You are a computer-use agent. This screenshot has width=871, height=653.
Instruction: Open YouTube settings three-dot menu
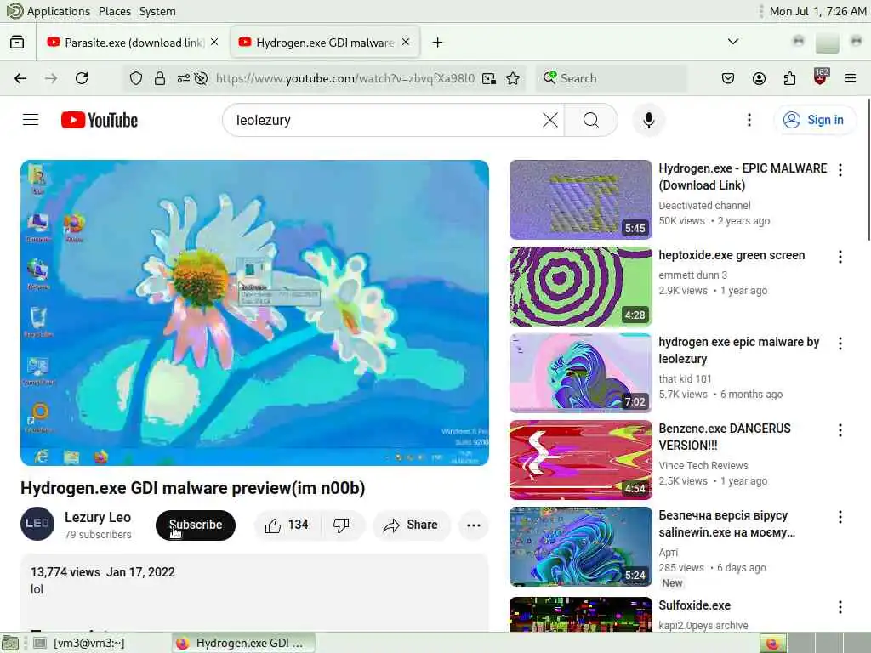click(749, 120)
